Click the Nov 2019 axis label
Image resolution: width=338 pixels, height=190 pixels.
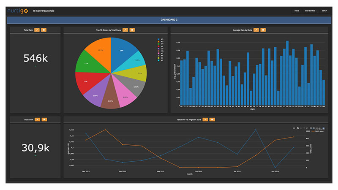275,171
